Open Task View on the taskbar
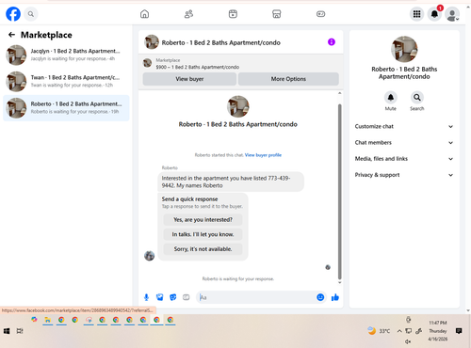The height and width of the screenshot is (348, 471). click(20, 331)
